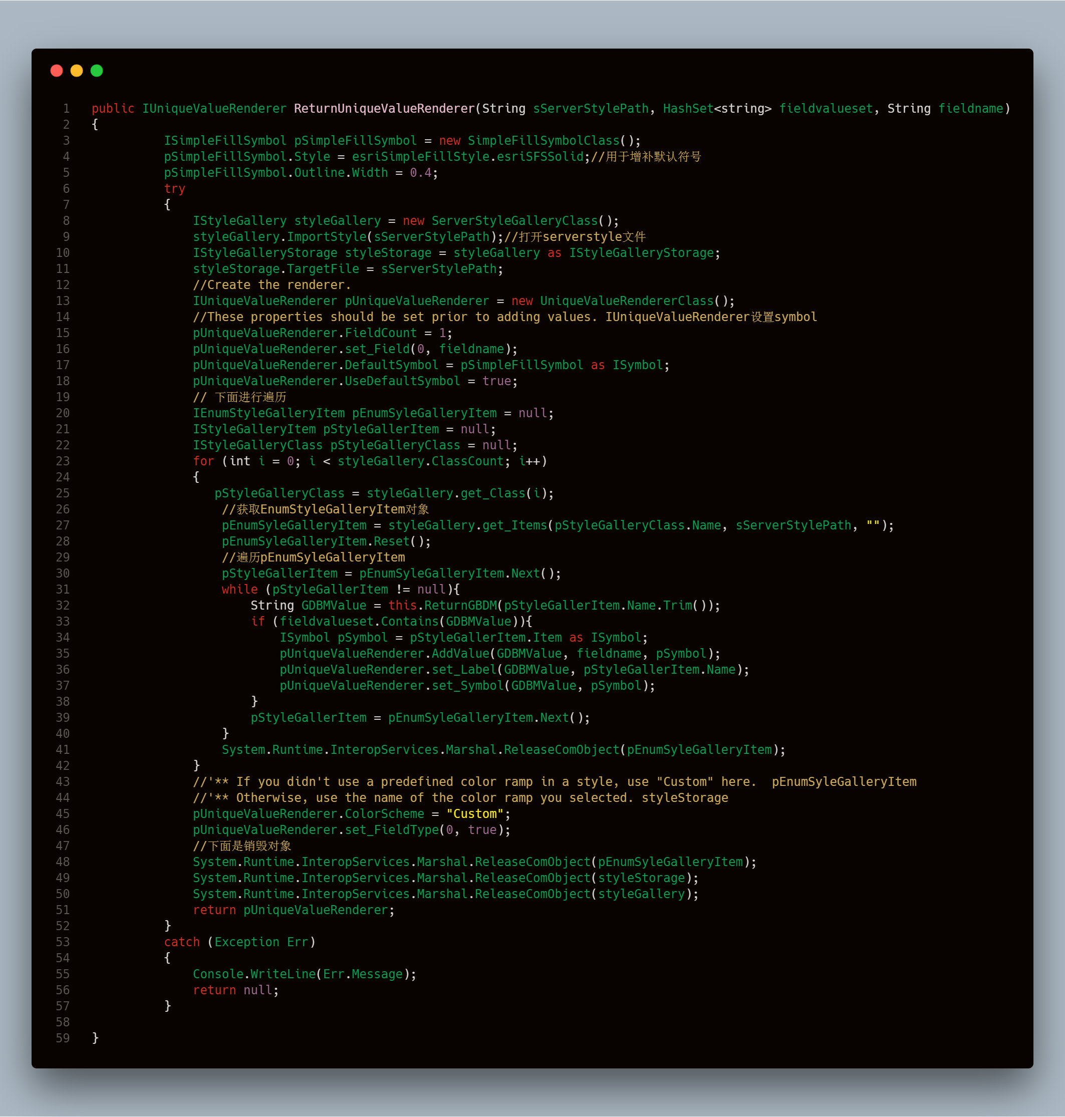Image resolution: width=1065 pixels, height=1117 pixels.
Task: Click "return pUniqueValueRenderer;" on line 51
Action: (293, 910)
